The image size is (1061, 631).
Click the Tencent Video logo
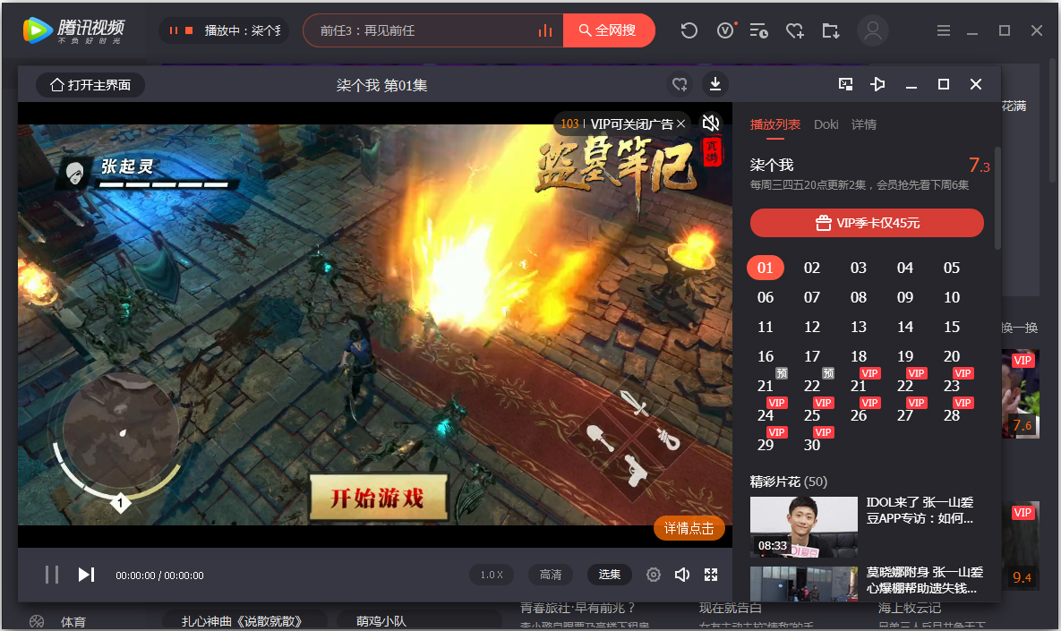coord(73,30)
